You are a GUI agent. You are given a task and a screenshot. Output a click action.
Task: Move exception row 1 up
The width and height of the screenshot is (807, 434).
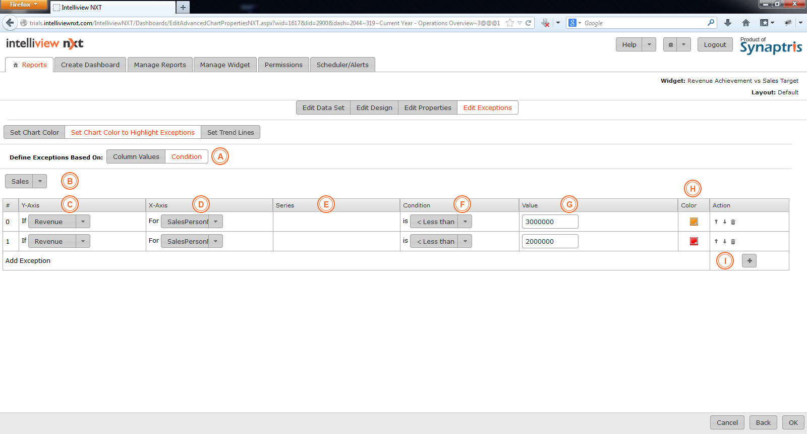click(716, 241)
